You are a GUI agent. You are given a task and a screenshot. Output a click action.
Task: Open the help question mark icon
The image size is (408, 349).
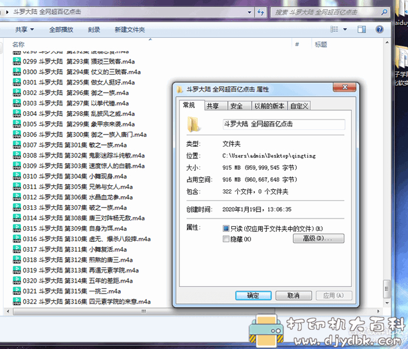click(379, 29)
